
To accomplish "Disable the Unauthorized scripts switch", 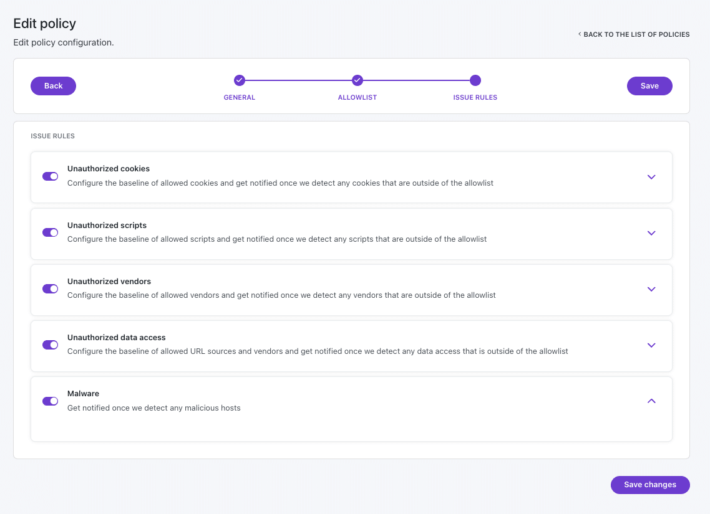I will 51,232.
